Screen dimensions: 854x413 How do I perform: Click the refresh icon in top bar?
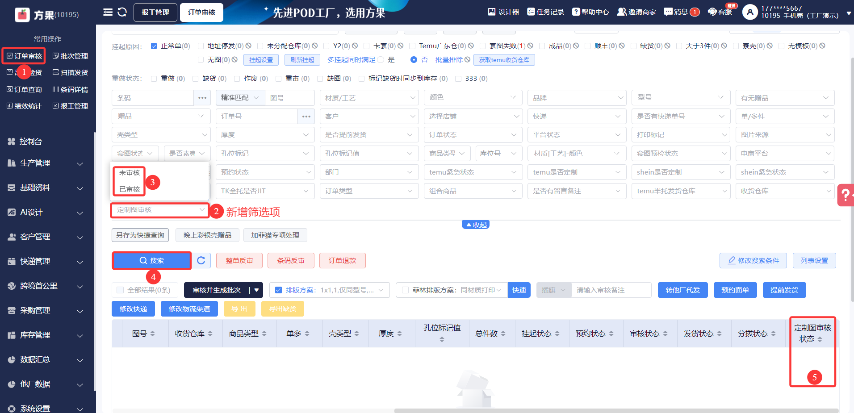click(x=122, y=12)
